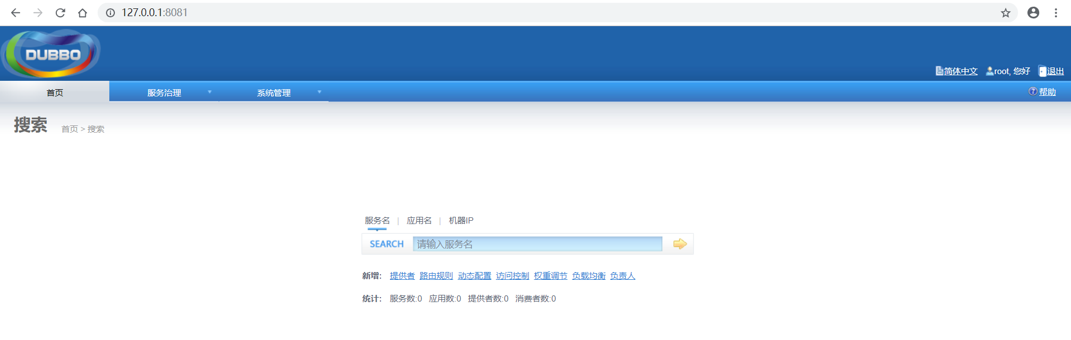Open the browser three-dot menu
This screenshot has width=1071, height=340.
(1056, 13)
